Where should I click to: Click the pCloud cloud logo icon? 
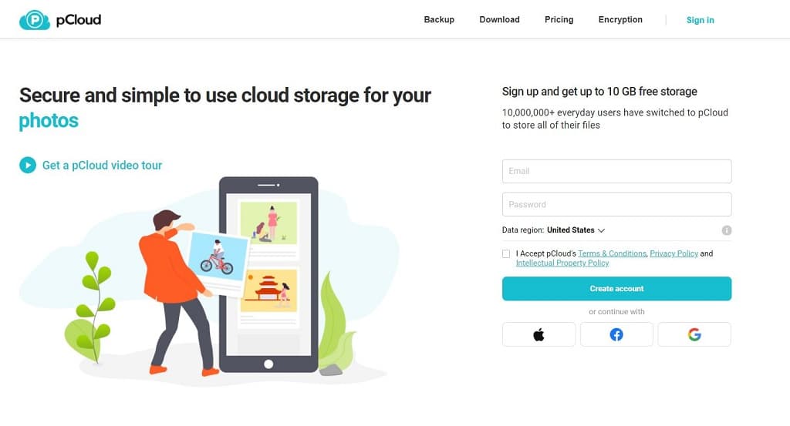tap(34, 20)
